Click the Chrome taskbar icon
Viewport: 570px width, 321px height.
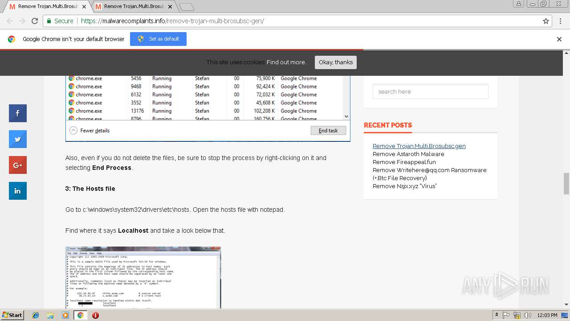click(x=80, y=315)
